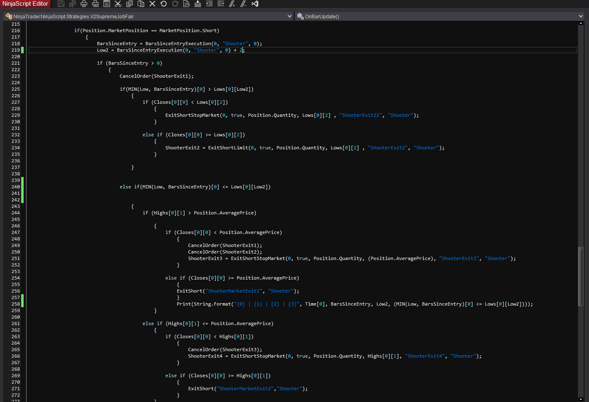The height and width of the screenshot is (402, 589).
Task: Click the Decrease Indent icon
Action: (x=209, y=4)
